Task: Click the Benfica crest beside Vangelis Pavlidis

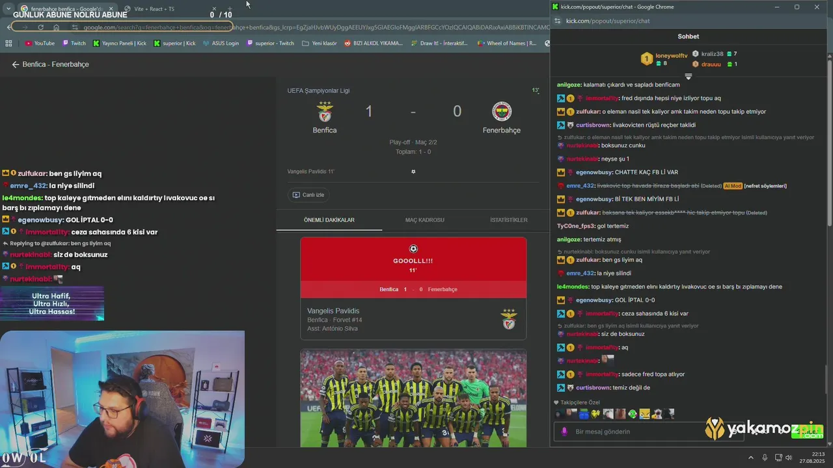Action: point(509,319)
